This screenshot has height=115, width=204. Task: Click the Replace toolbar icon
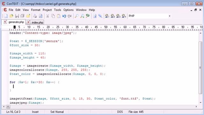88,16
